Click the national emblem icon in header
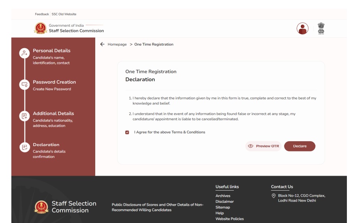Viewport: 355px width, 223px height. click(x=321, y=28)
